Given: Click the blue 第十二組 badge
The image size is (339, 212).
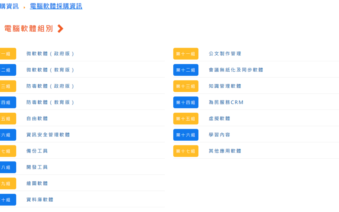Looking at the screenshot, I should [186, 70].
